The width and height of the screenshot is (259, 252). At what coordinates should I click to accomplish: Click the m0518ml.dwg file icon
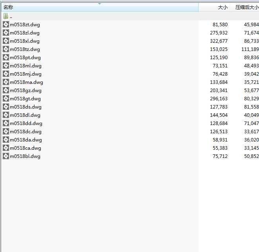pyautogui.click(x=6, y=65)
